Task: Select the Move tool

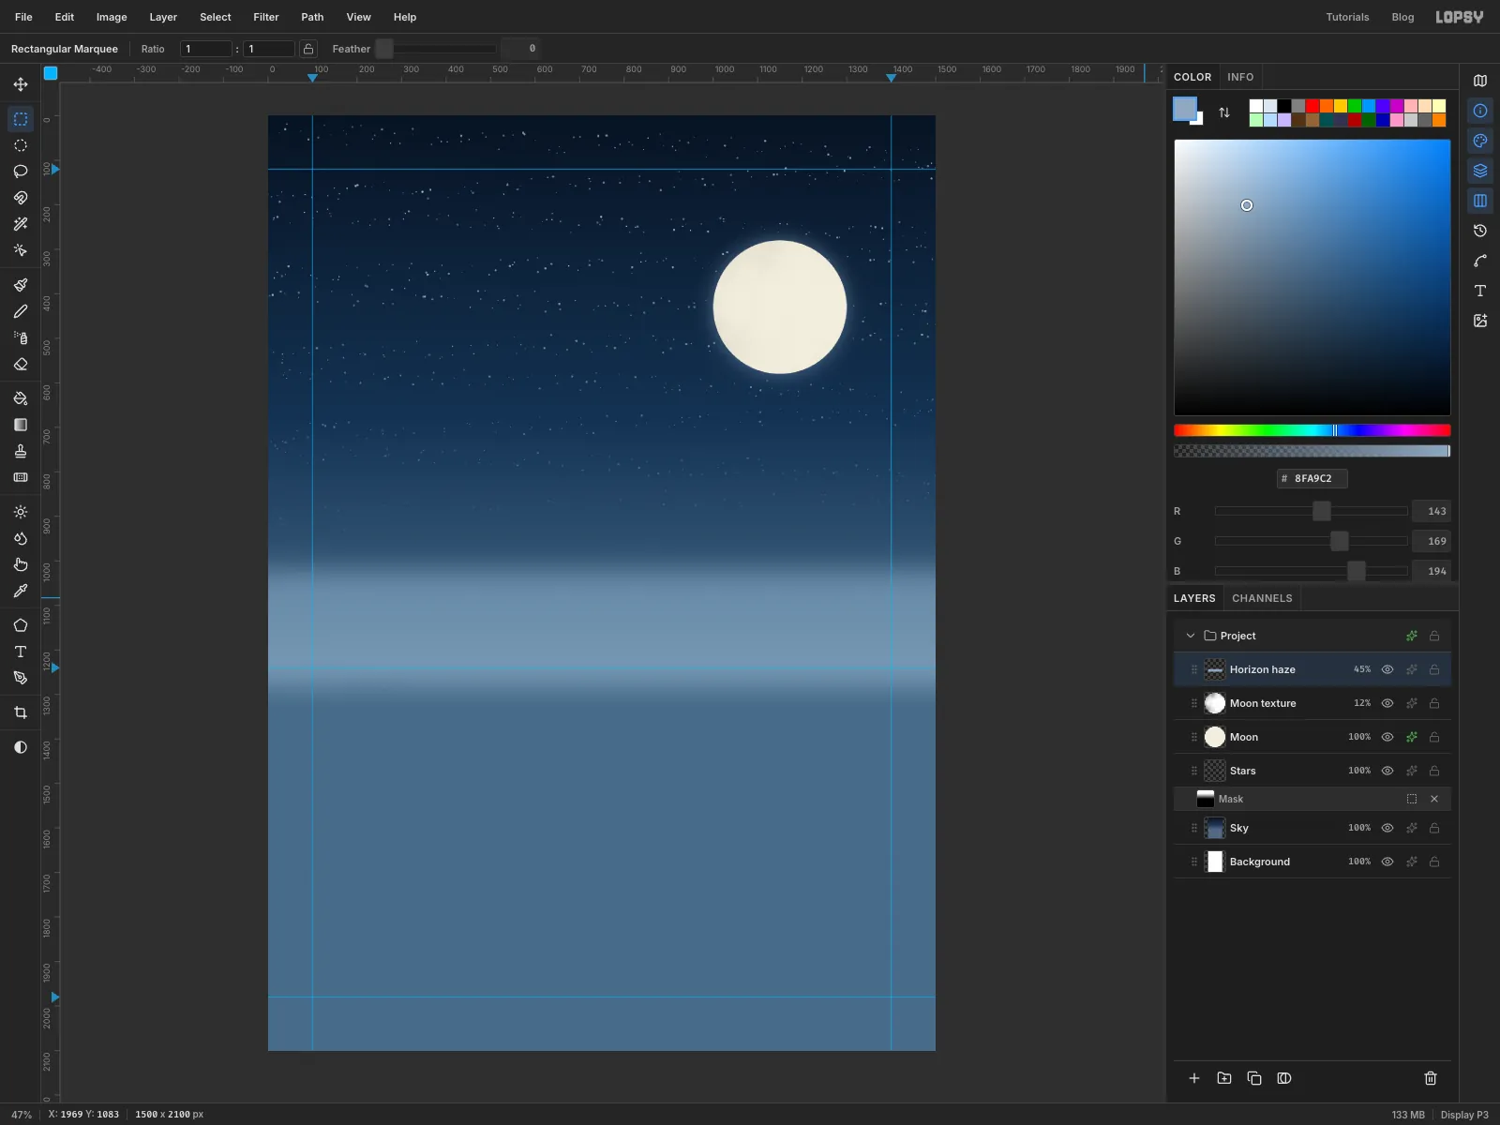Action: pos(21,84)
